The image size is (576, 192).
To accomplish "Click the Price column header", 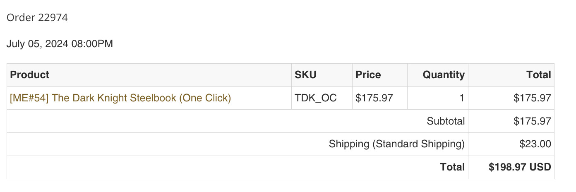I will [368, 75].
